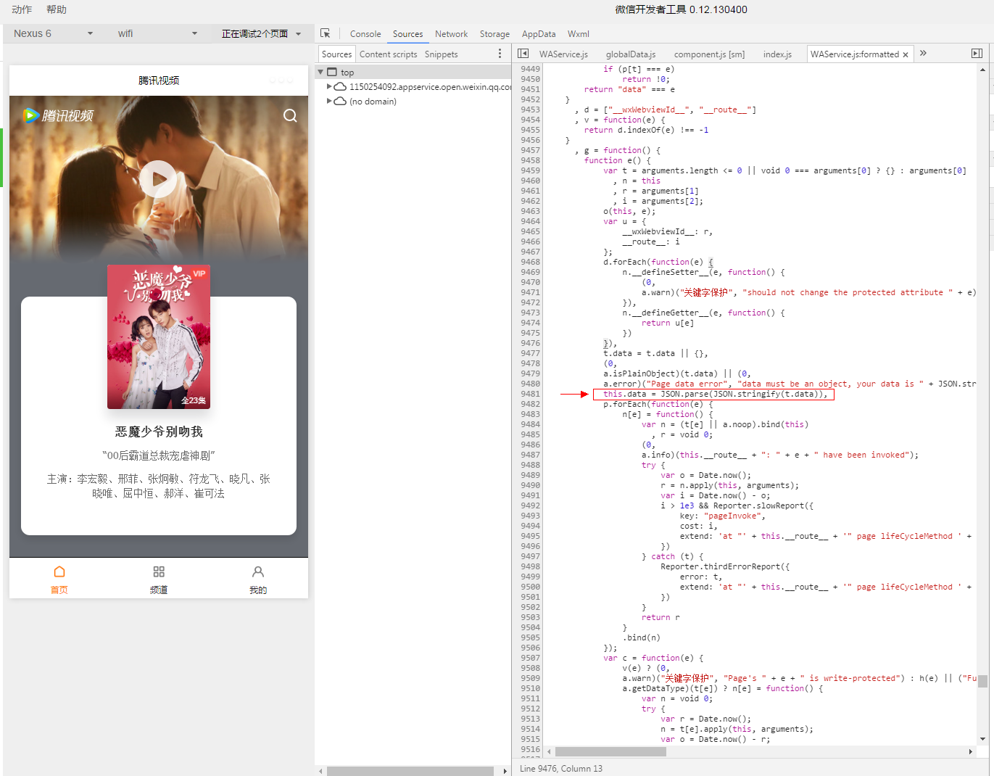Toggle the file navigator sidebar icon

[x=523, y=54]
